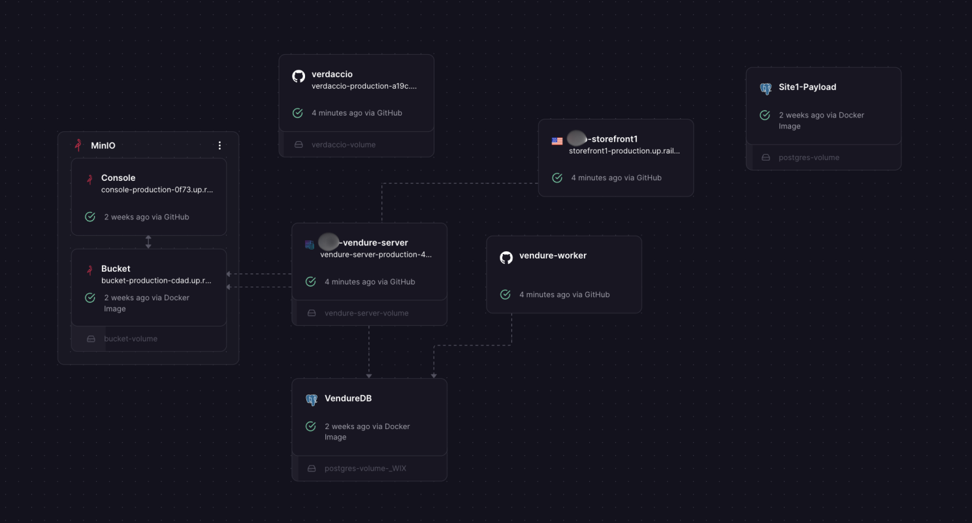Click the flamingo icon beside Bucket
This screenshot has width=972, height=523.
pyautogui.click(x=89, y=270)
